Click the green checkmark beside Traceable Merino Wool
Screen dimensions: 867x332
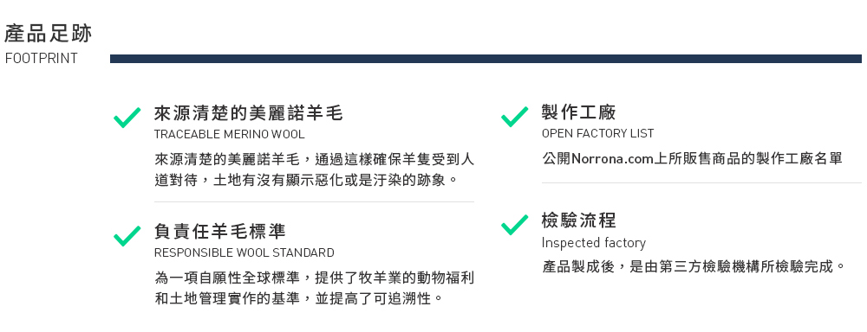(127, 118)
